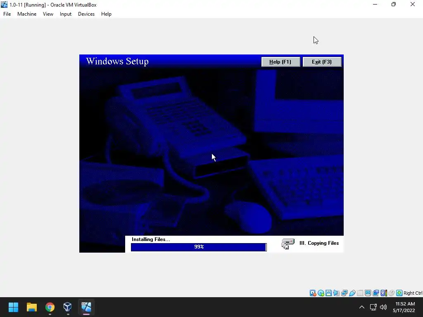Click the Exit (F3) button in Setup
423x317 pixels.
pyautogui.click(x=322, y=62)
